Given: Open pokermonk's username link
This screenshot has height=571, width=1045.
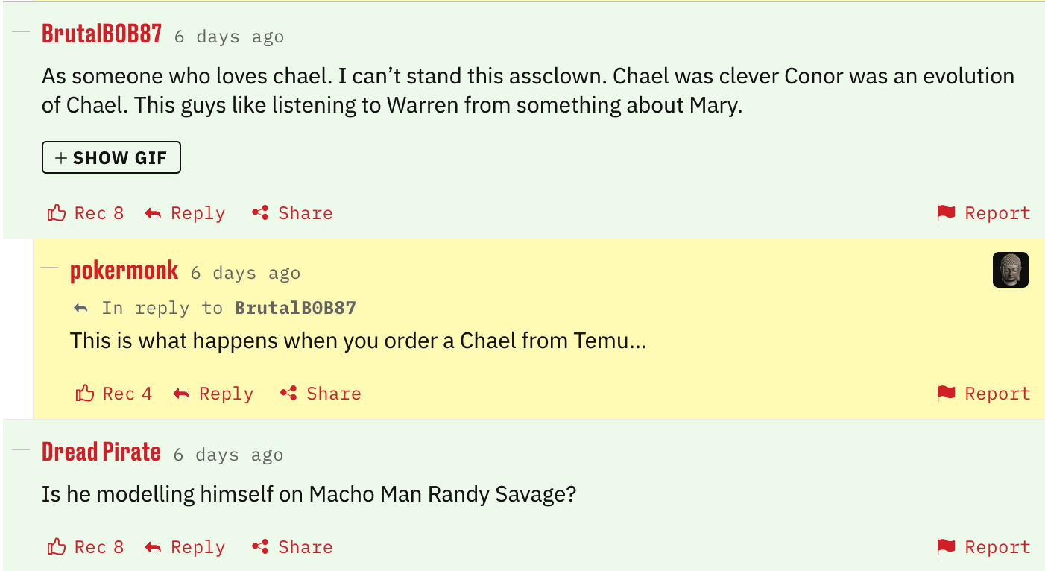Looking at the screenshot, I should 124,271.
